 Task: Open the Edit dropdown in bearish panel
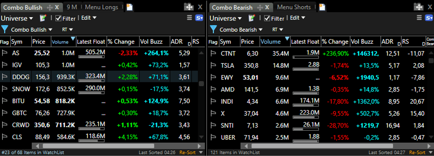pyautogui.click(x=298, y=18)
